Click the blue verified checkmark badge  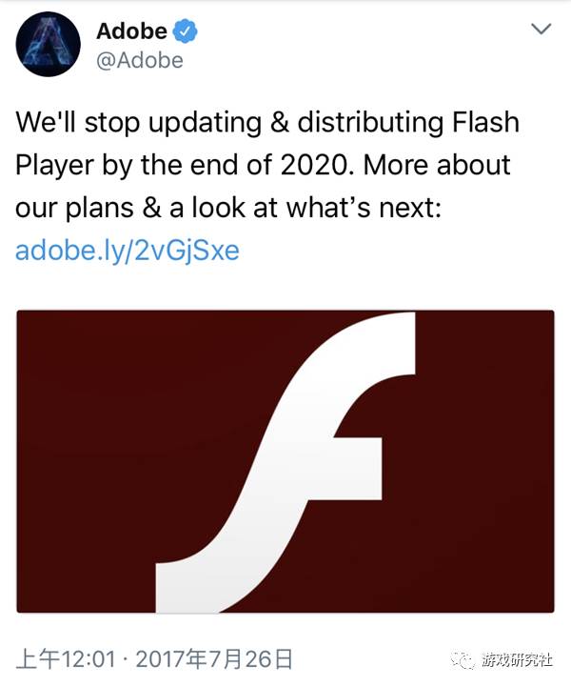187,31
